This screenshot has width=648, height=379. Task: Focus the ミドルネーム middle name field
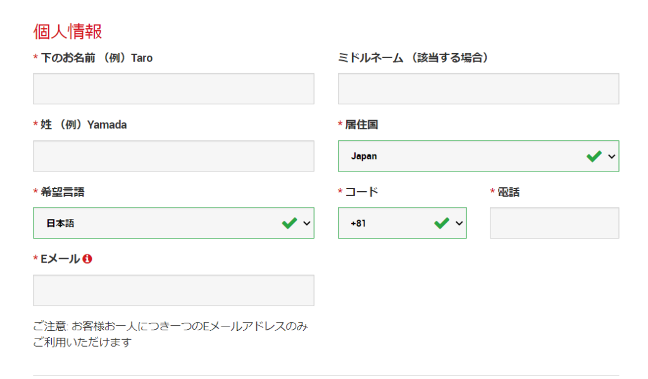pos(478,89)
